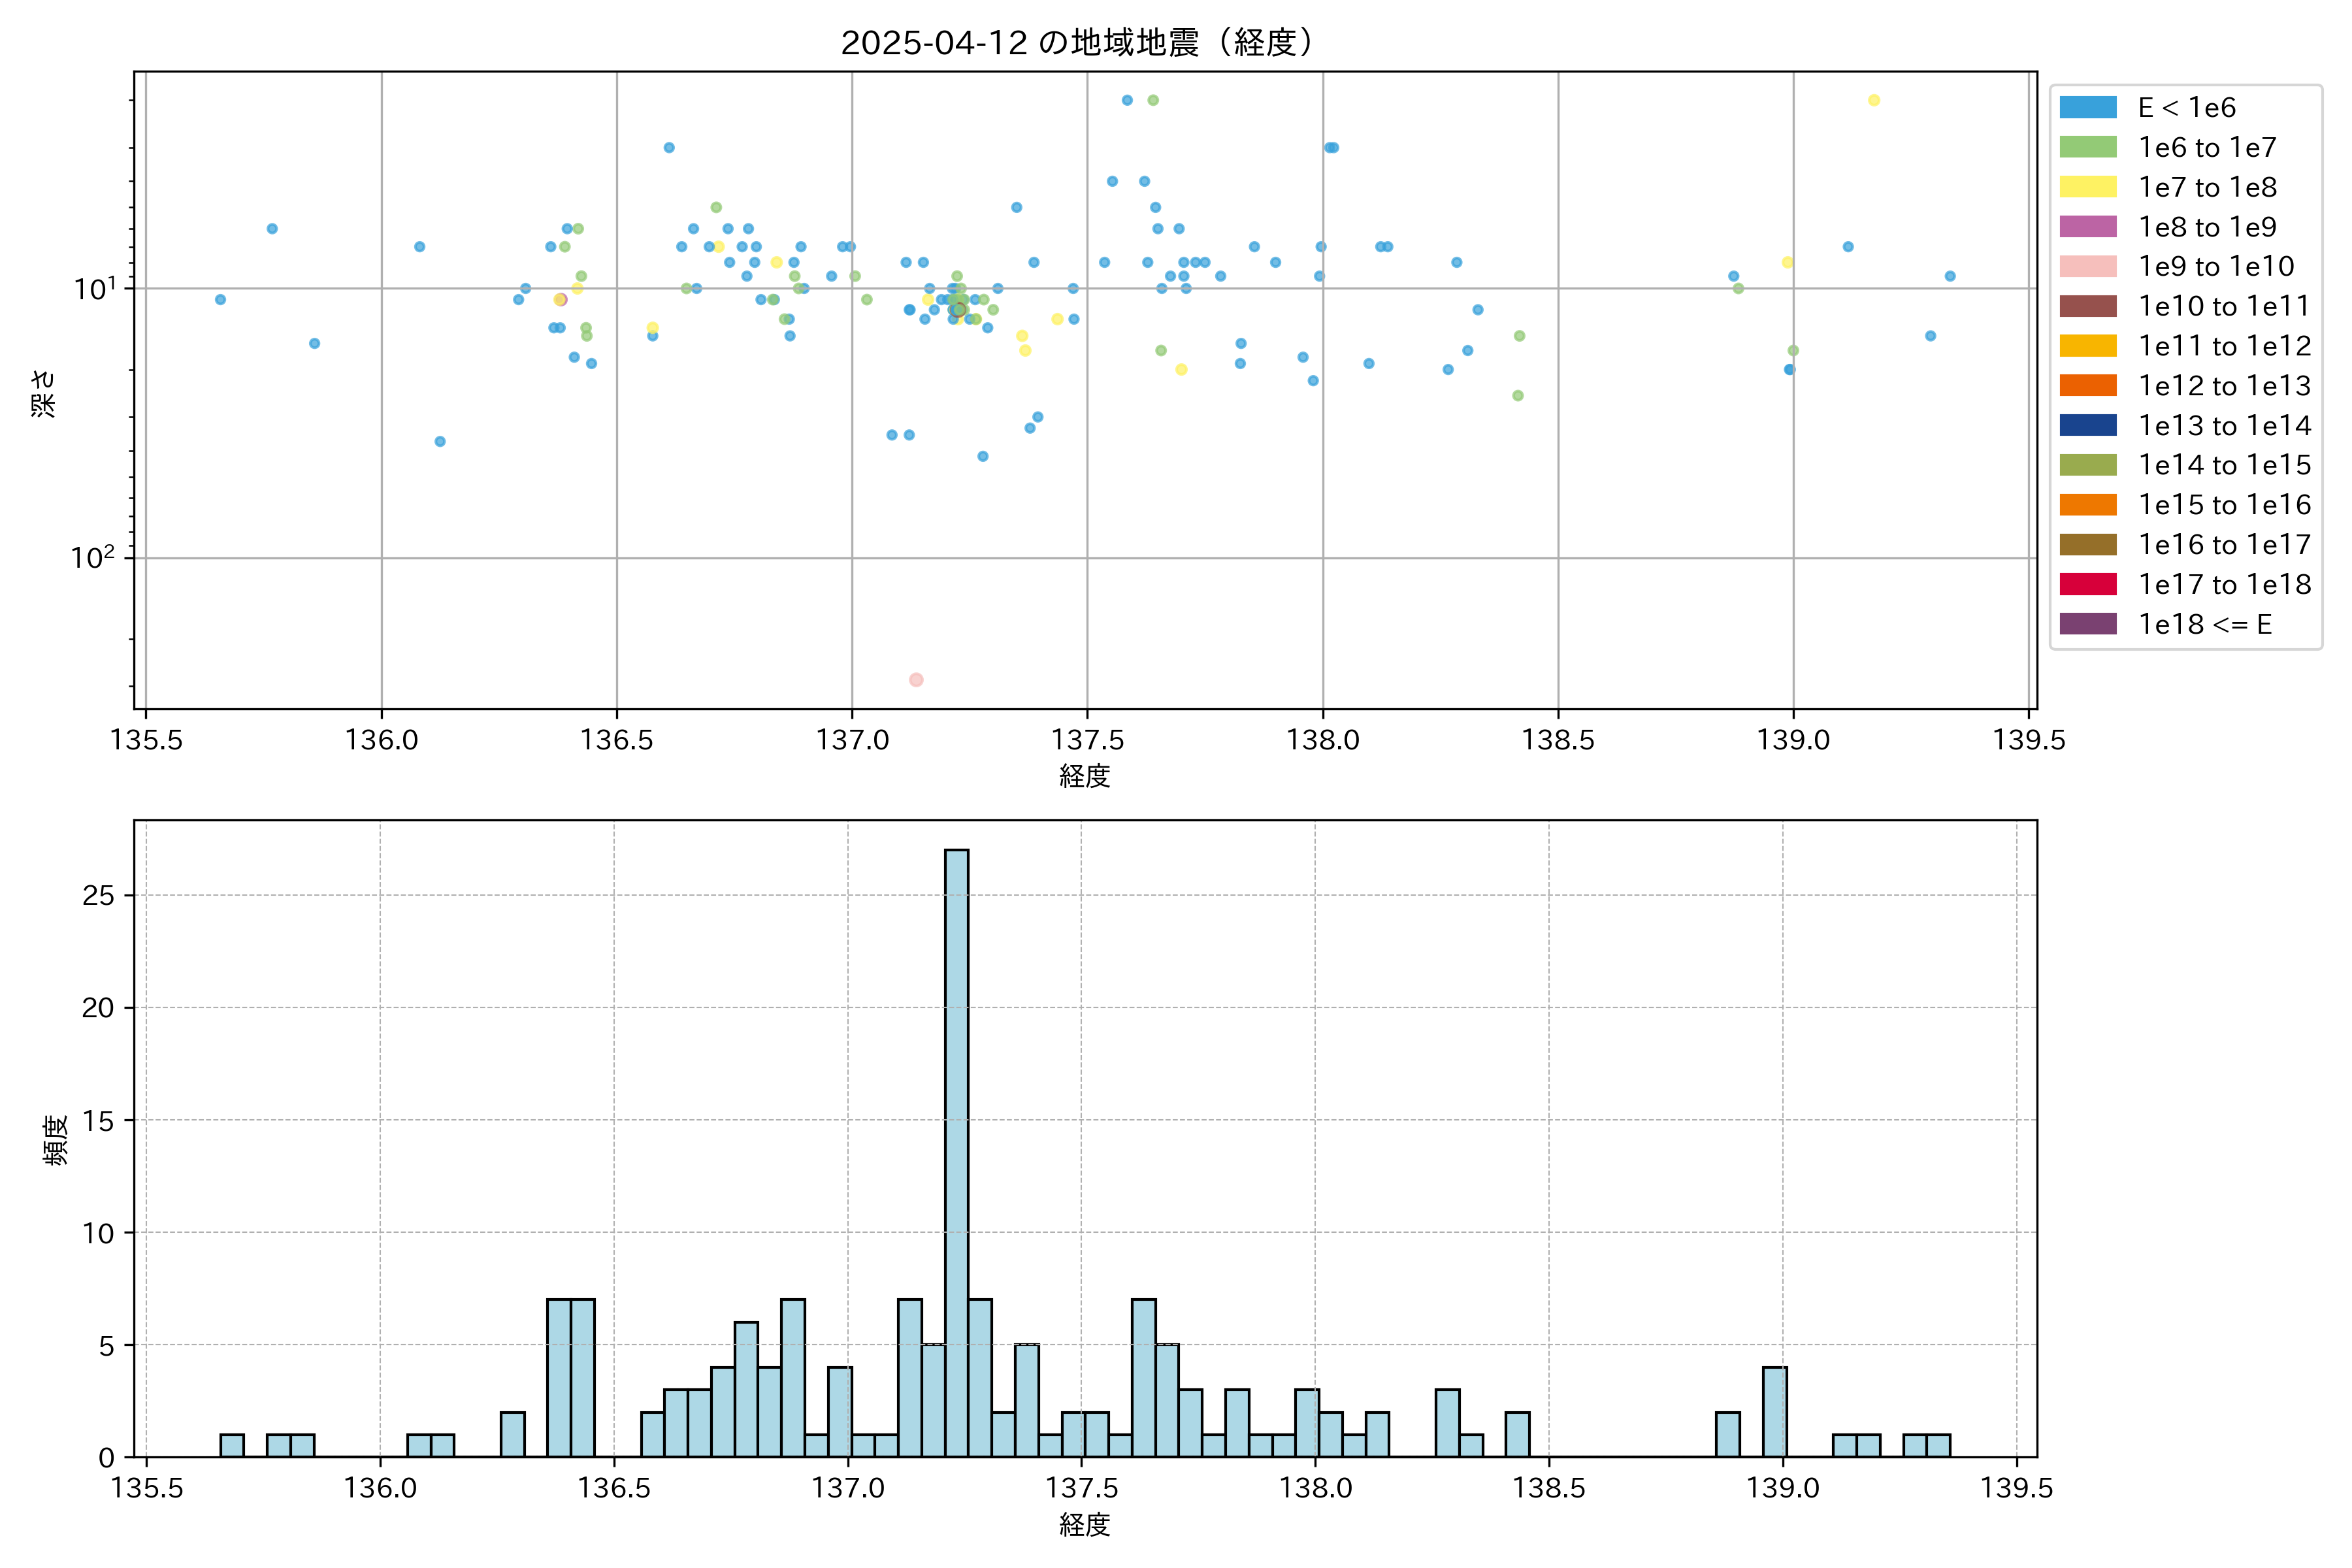Click the '1e18 <= E' legend label
This screenshot has height=1568, width=2352.
(x=2204, y=624)
